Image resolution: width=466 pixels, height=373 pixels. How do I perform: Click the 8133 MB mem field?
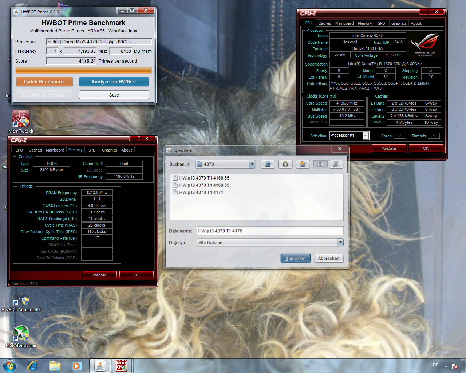pyautogui.click(x=121, y=51)
